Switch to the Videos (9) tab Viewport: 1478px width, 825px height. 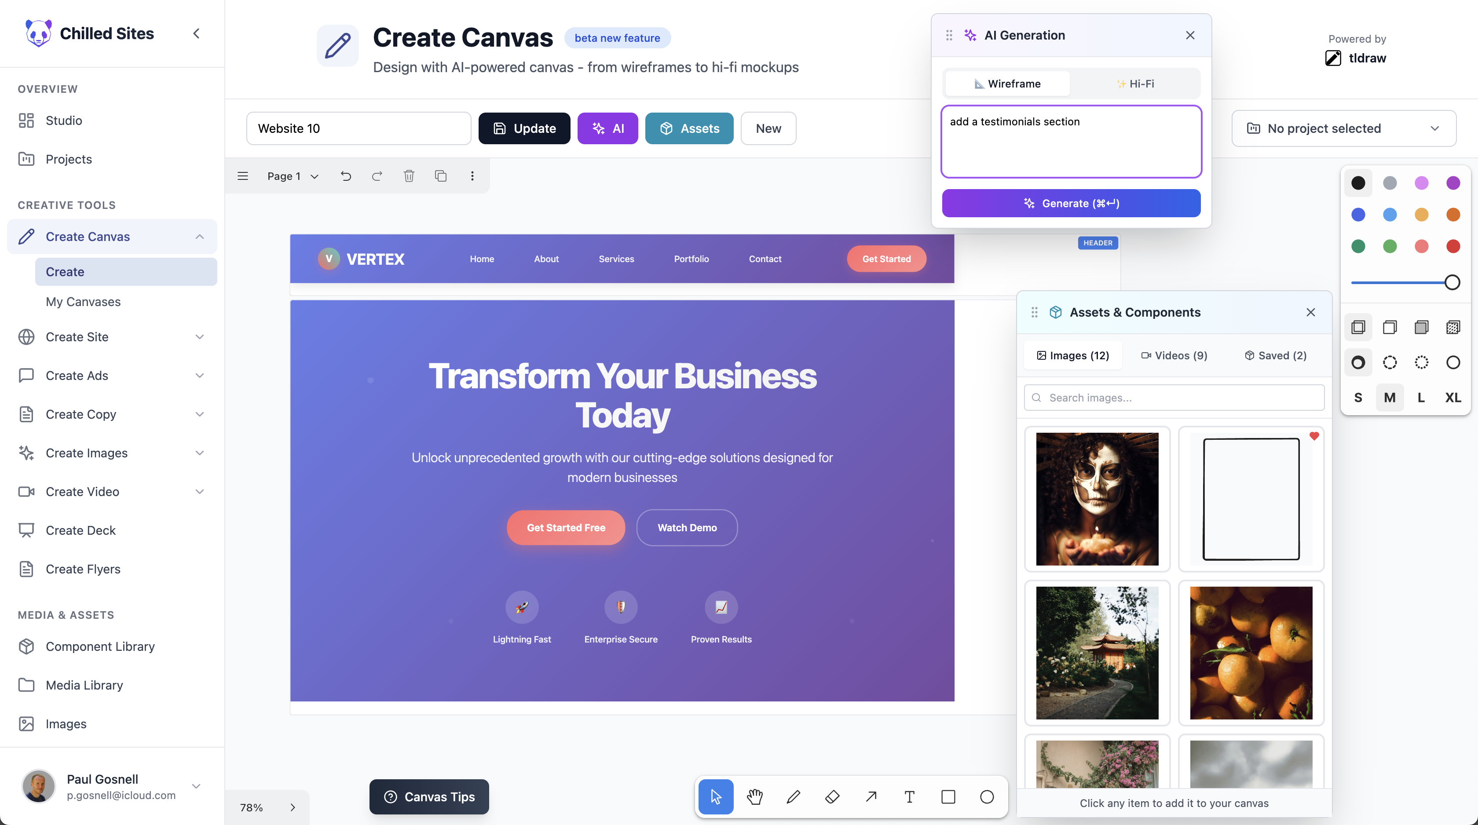point(1174,356)
